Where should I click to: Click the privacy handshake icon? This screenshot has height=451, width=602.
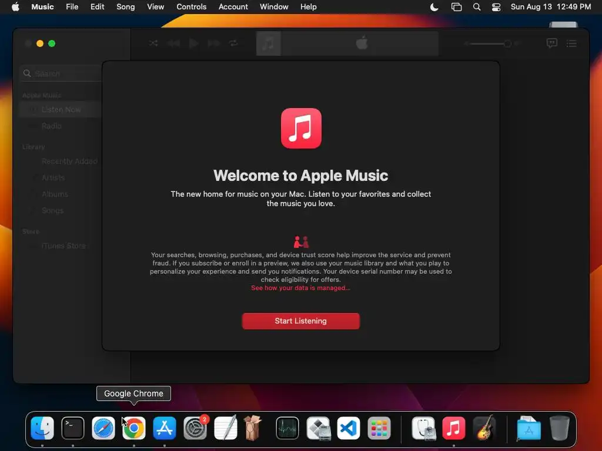point(301,242)
